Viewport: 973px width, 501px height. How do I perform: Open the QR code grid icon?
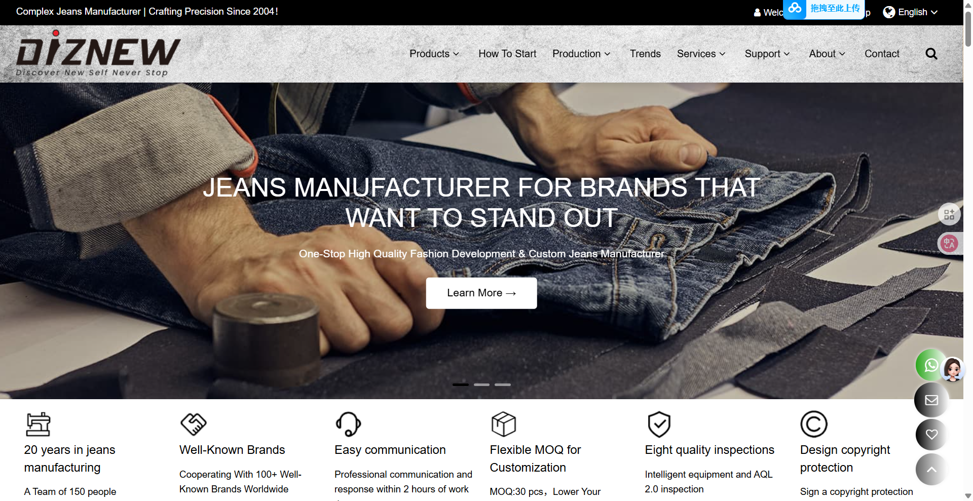(x=949, y=214)
